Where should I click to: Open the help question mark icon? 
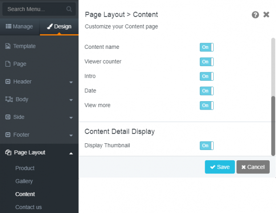(x=255, y=15)
